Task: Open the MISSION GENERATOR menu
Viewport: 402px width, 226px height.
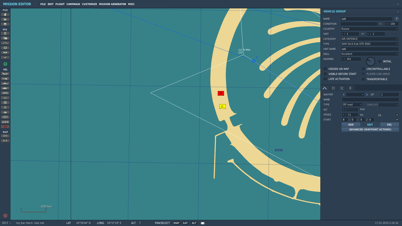Action: tap(112, 4)
